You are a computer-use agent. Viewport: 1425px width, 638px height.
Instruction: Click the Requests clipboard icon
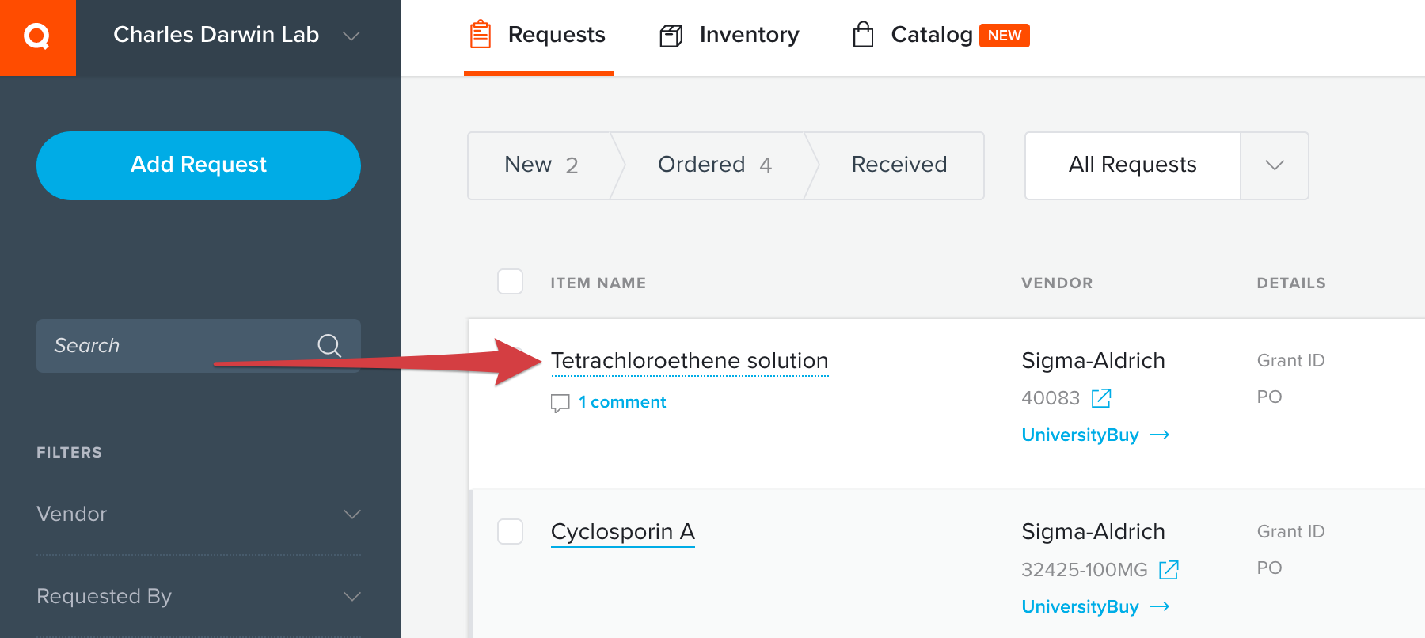(x=481, y=35)
